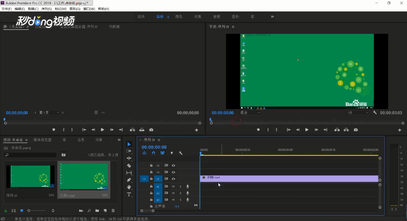The height and width of the screenshot is (221, 407).
Task: Toggle lock on track V3
Action: [x=151, y=165]
